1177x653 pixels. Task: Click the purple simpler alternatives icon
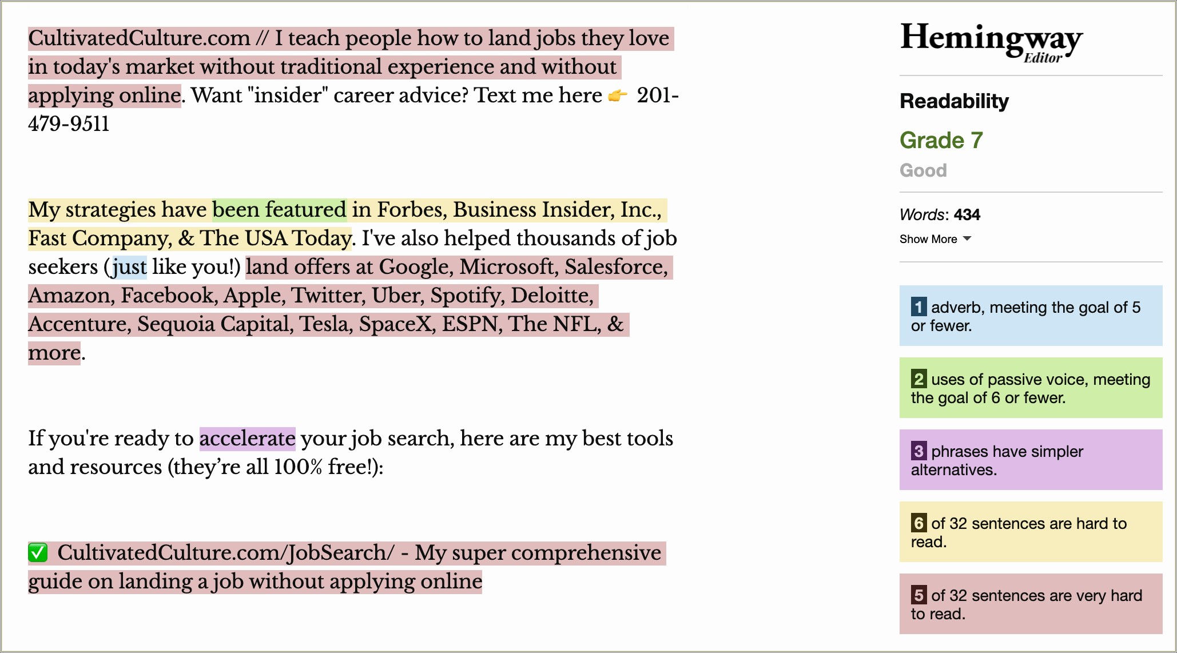(x=917, y=452)
